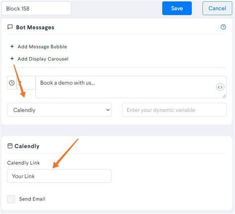This screenshot has height=214, width=235.
Task: Click the clock delay icon
Action: pos(12,83)
